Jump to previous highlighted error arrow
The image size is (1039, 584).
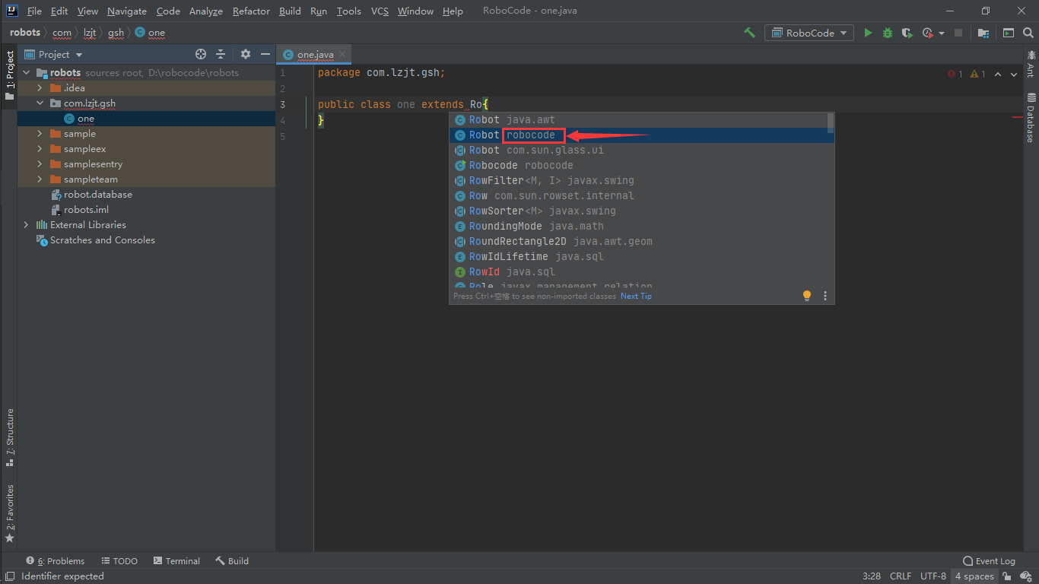(x=998, y=74)
